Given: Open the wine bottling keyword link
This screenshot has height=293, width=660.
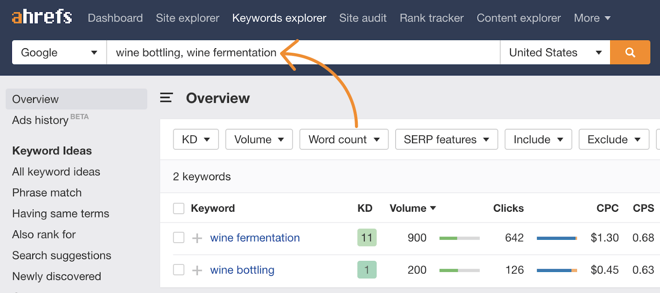Looking at the screenshot, I should click(x=242, y=270).
